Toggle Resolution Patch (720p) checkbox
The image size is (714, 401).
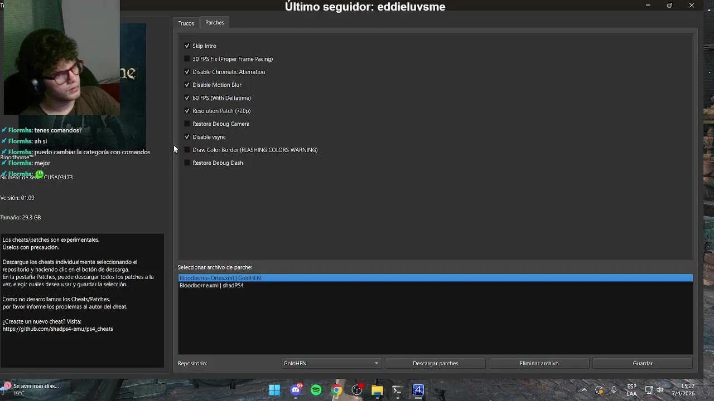pos(187,111)
